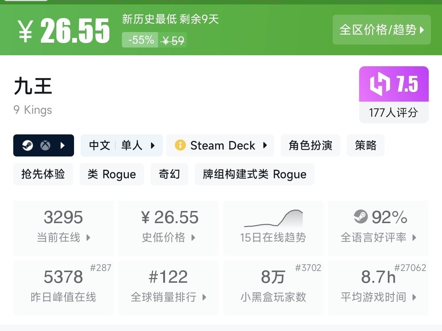Open the 类 Rogue tag
The image size is (442, 331).
point(112,174)
